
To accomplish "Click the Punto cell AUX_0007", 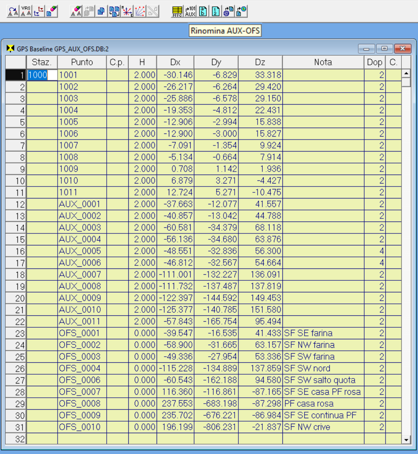I will coord(82,274).
